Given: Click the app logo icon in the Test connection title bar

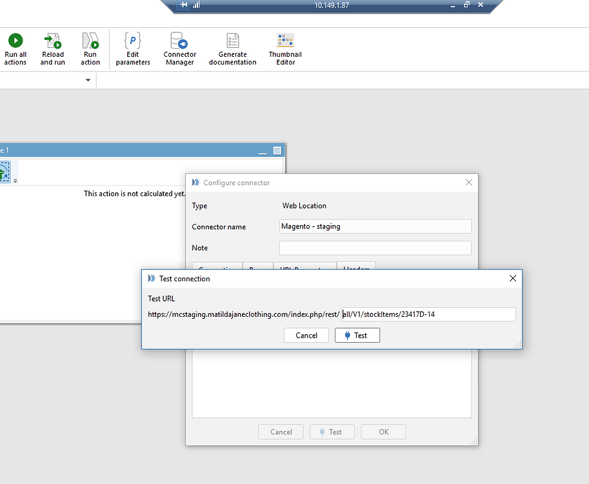Looking at the screenshot, I should point(151,278).
